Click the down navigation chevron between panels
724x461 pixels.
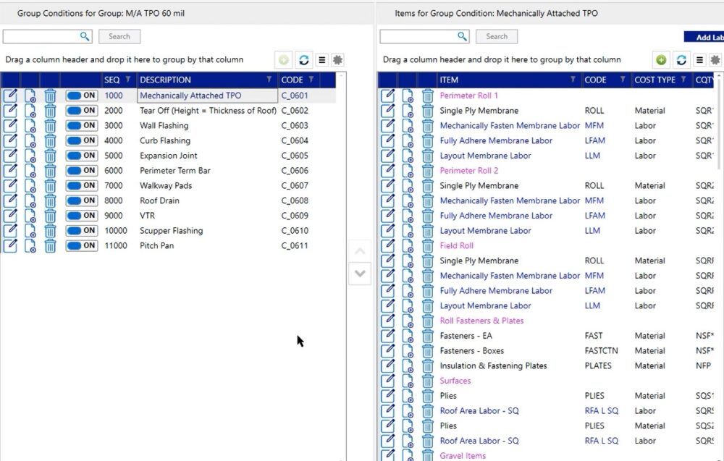pyautogui.click(x=360, y=272)
